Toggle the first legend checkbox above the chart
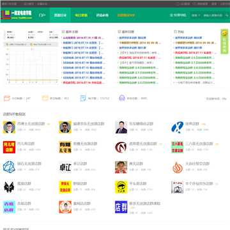The width and height of the screenshot is (230, 230). [7, 45]
